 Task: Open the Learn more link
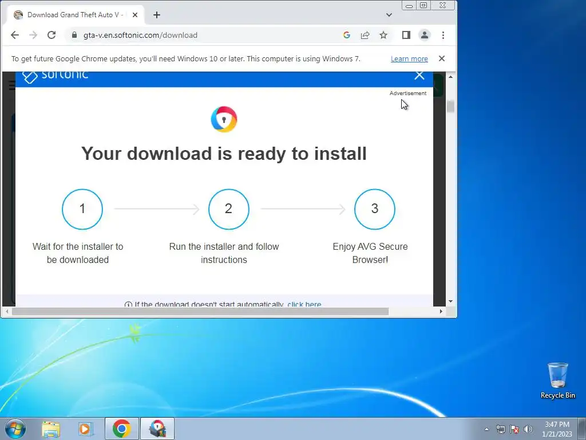(409, 59)
